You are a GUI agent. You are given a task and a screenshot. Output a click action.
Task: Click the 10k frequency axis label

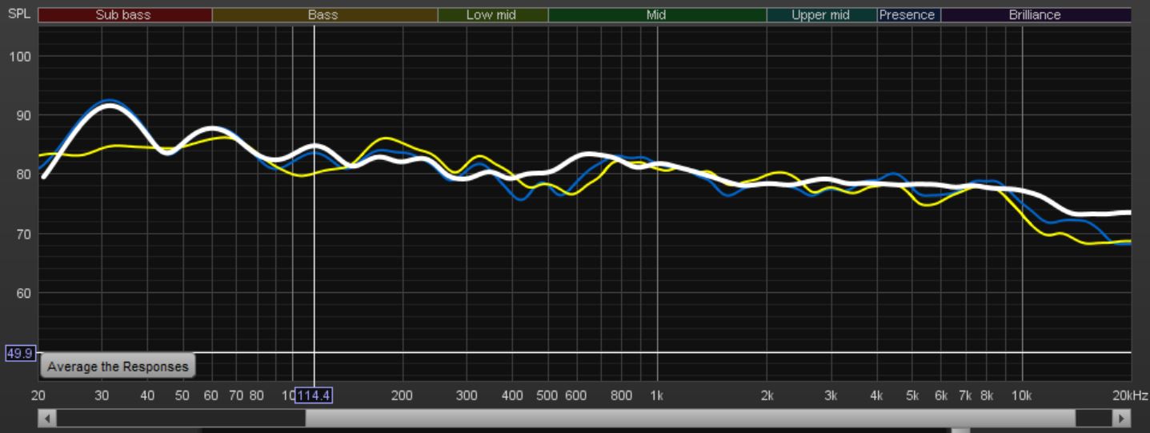pyautogui.click(x=1021, y=395)
